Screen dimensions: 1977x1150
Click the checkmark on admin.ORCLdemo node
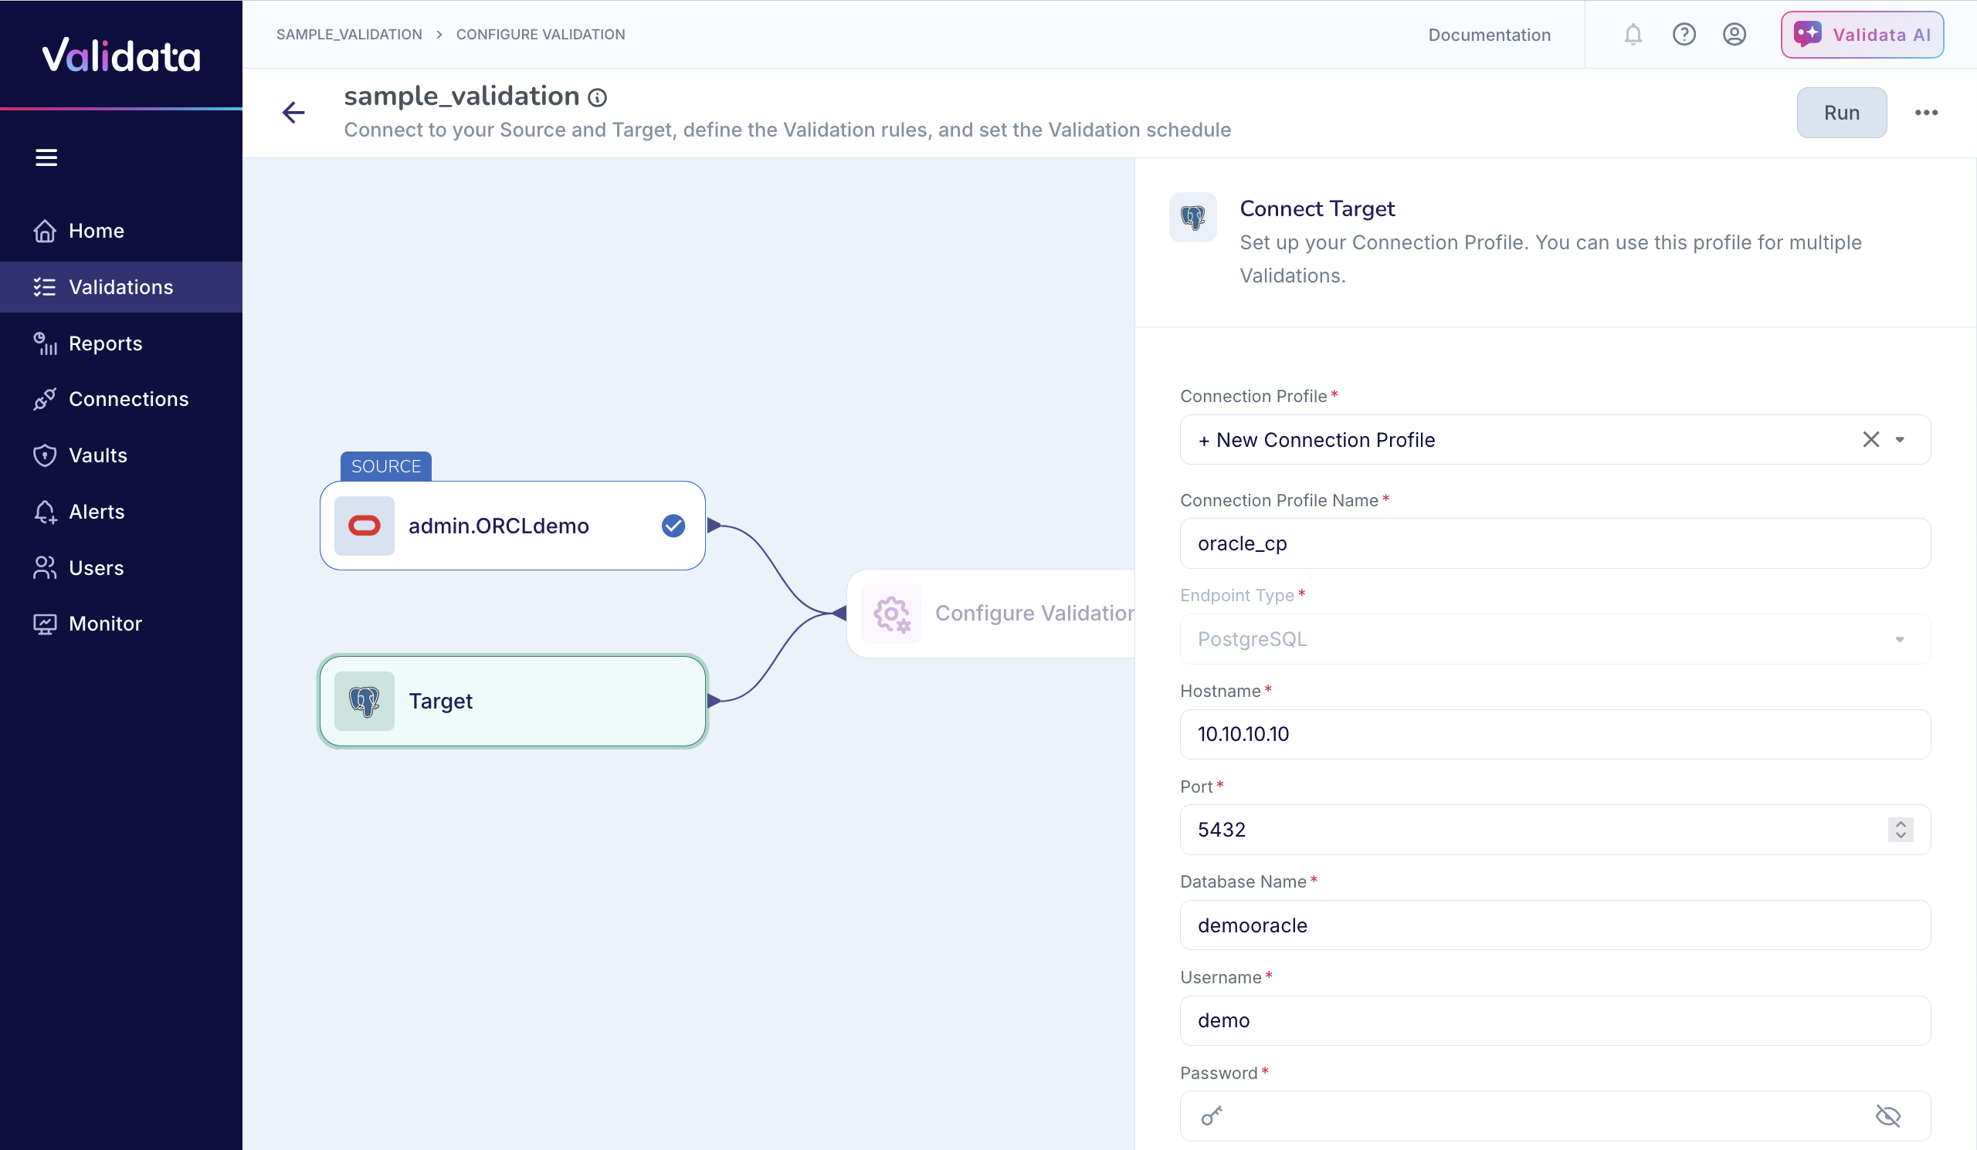pyautogui.click(x=673, y=526)
